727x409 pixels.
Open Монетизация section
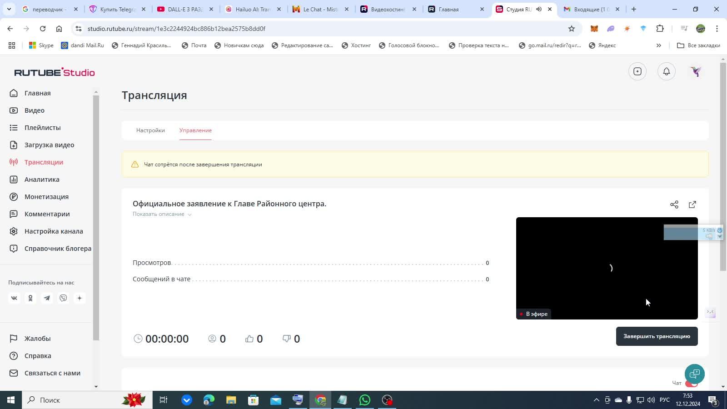pos(47,197)
